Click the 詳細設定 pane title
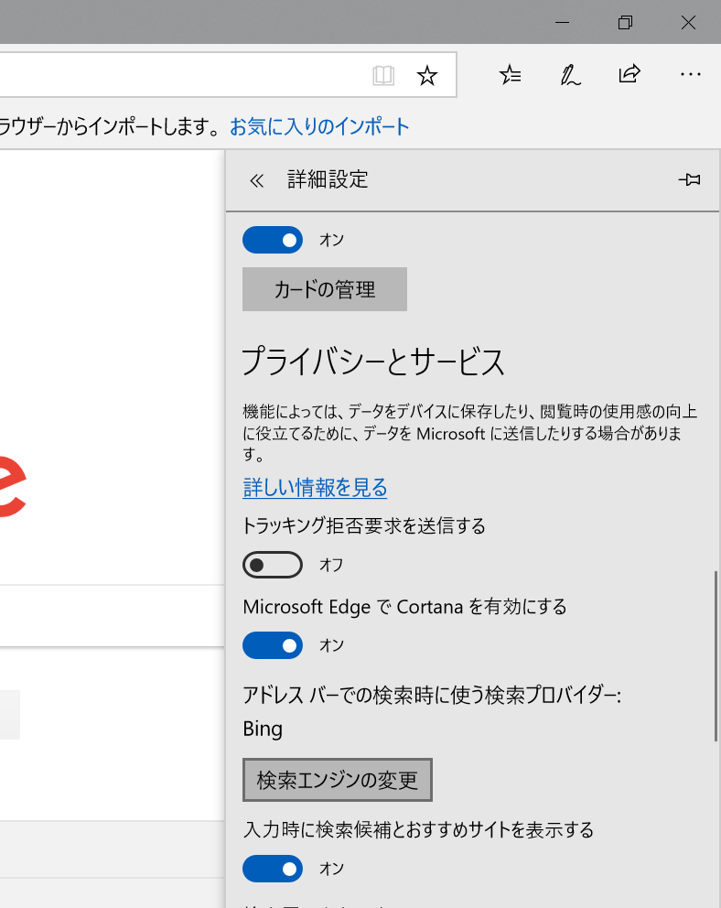Viewport: 721px width, 908px height. (x=328, y=179)
